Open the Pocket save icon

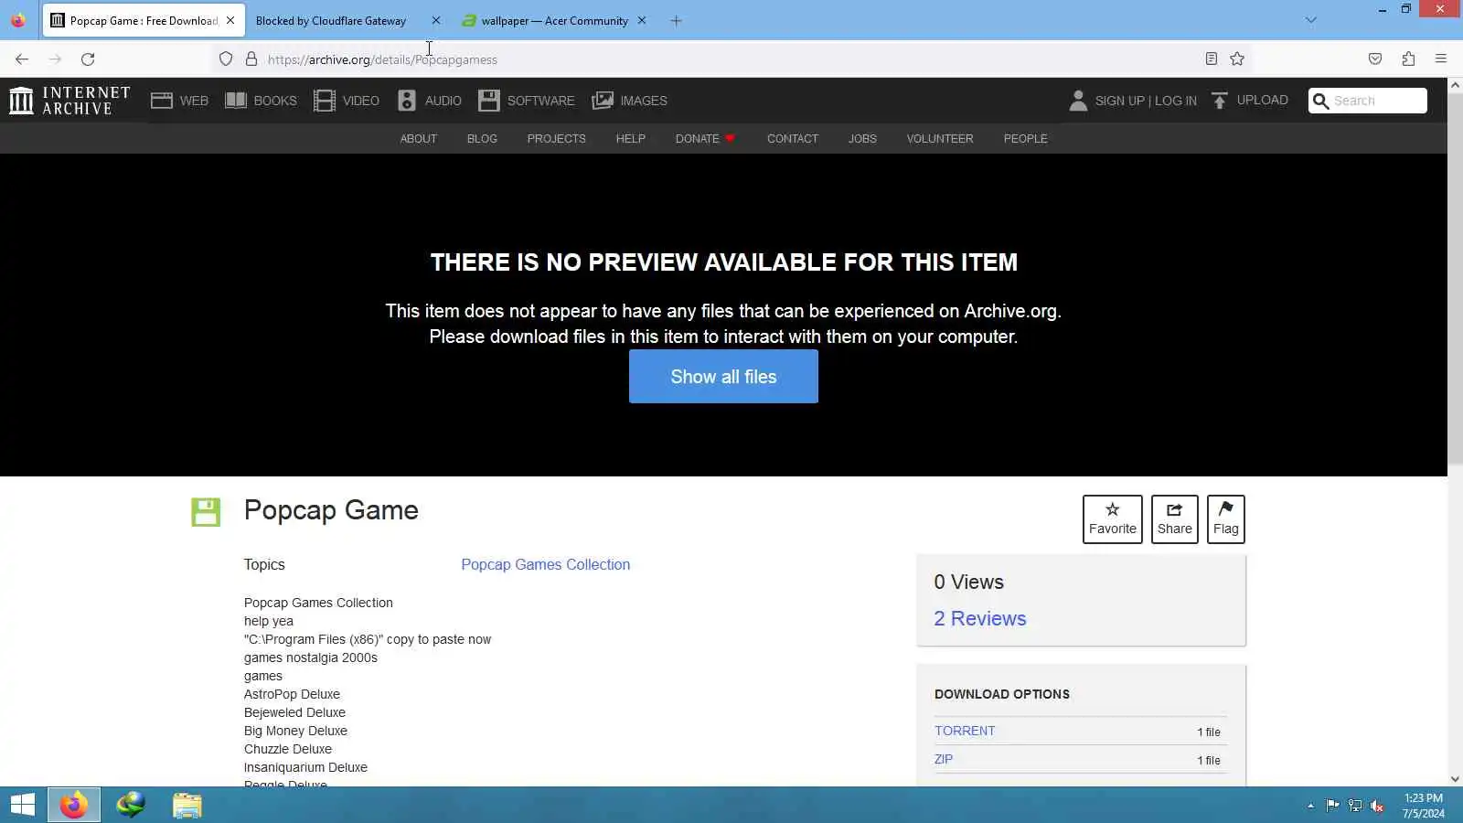[1375, 59]
